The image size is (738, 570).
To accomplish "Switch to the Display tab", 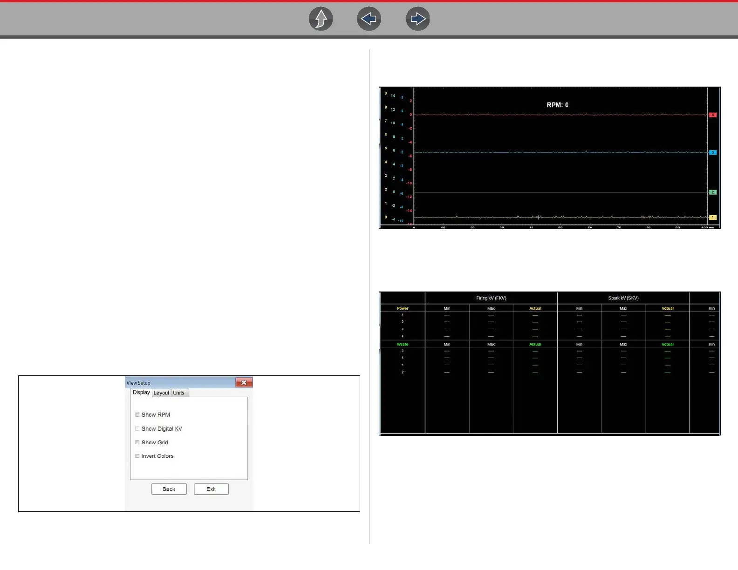I will tap(141, 393).
